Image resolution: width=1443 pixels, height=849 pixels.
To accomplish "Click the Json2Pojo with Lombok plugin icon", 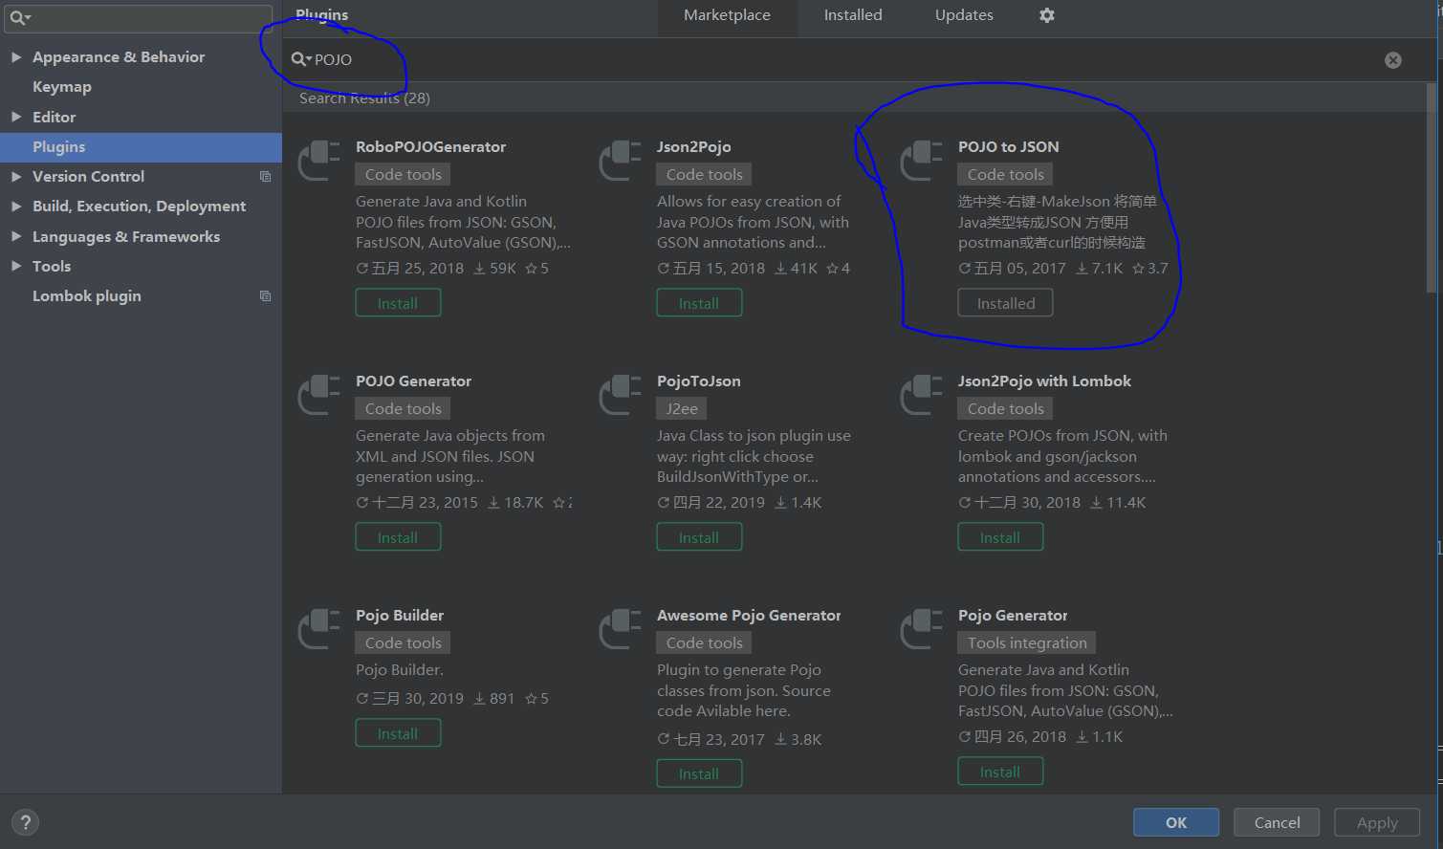I will point(922,394).
